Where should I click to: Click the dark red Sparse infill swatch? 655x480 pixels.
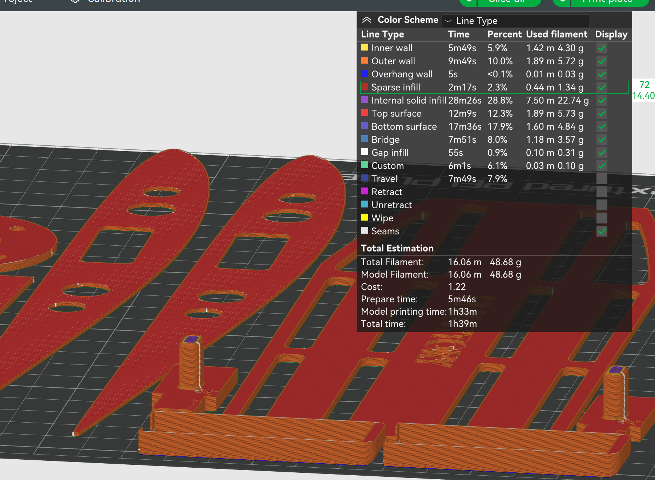pyautogui.click(x=365, y=86)
